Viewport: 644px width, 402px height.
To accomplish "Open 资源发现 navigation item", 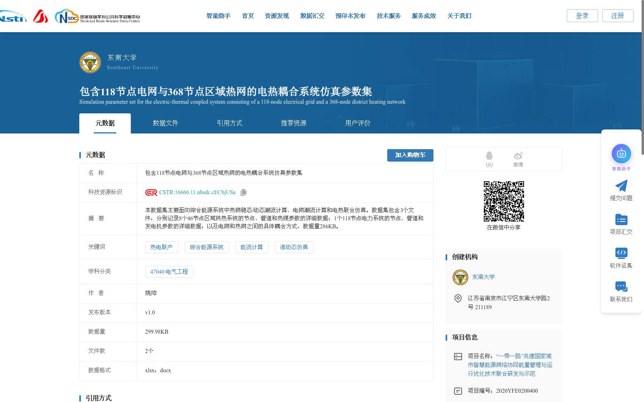I will (277, 16).
